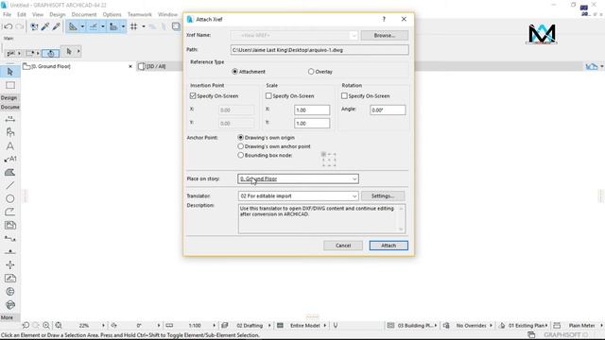Select the Circle/Arc tool in the toolbox
The image size is (605, 340).
coord(10,198)
